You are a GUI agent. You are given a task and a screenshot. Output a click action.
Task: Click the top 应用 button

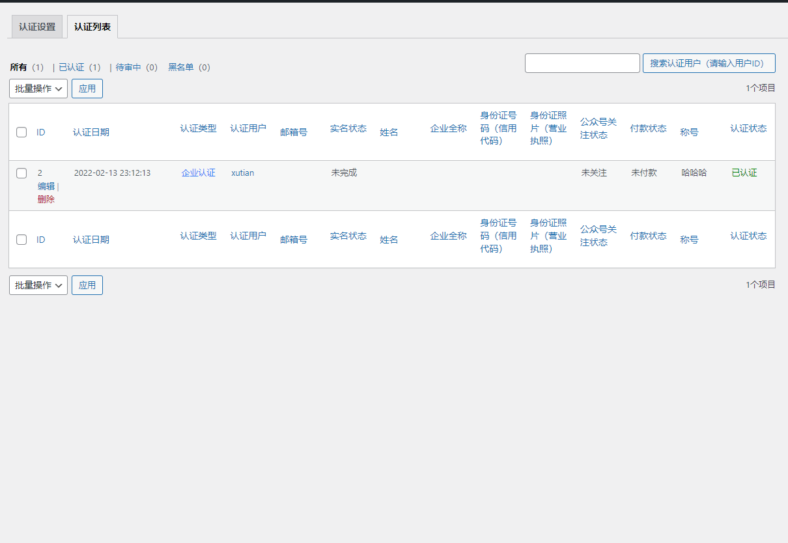pos(87,89)
